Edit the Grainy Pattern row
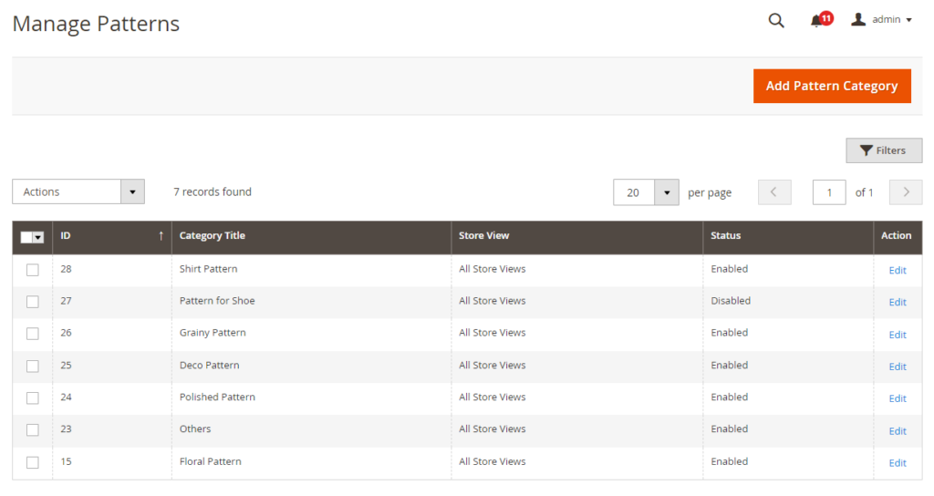Viewport: 934px width, 496px height. point(898,335)
